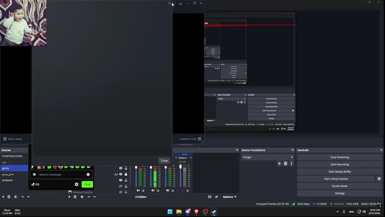Image resolution: width=385 pixels, height=217 pixels.
Task: Float the Controls dock with its pop-out icon
Action: [381, 150]
